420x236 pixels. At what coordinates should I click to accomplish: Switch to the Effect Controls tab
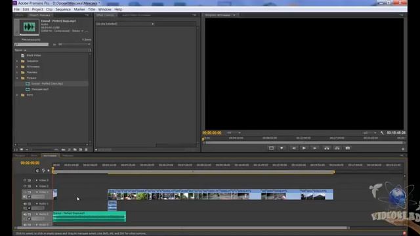(x=105, y=15)
